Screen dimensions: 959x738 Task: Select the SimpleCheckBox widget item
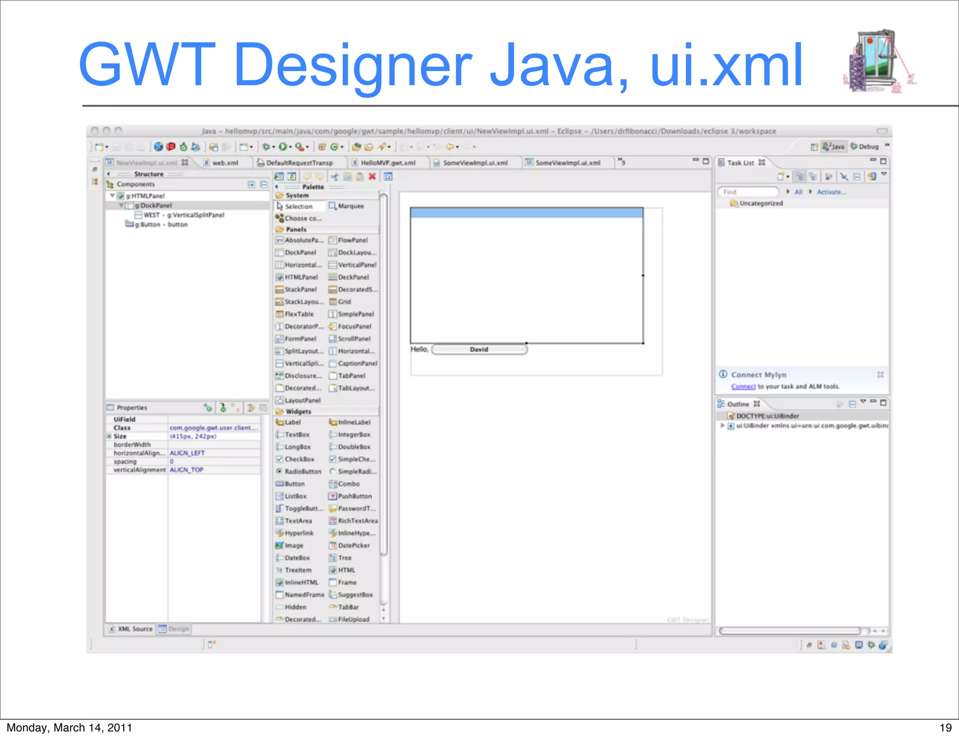click(353, 459)
